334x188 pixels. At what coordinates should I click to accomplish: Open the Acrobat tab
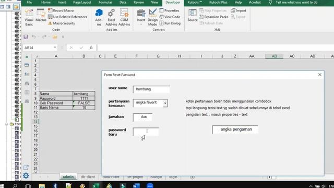pos(255,2)
